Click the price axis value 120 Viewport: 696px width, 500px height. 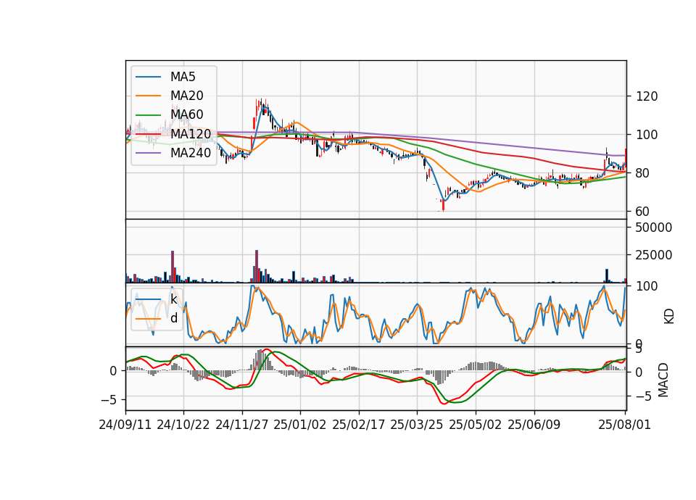tap(647, 96)
